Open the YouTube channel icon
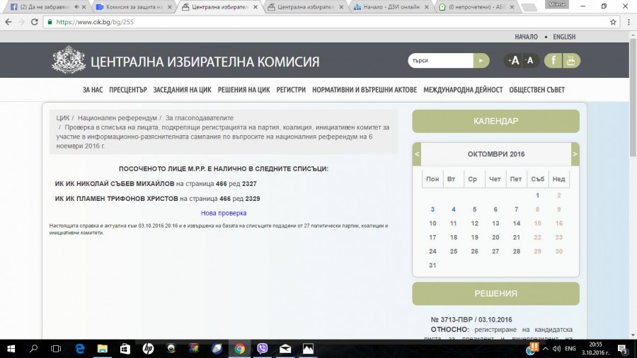This screenshot has width=637, height=358. (x=571, y=61)
